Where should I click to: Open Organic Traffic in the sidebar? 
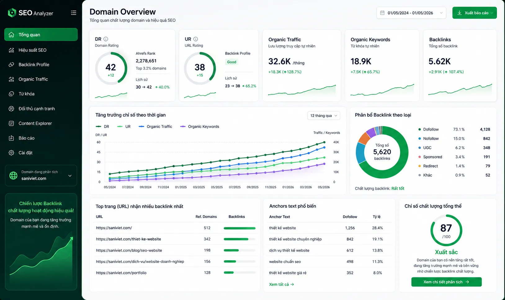pos(41,79)
